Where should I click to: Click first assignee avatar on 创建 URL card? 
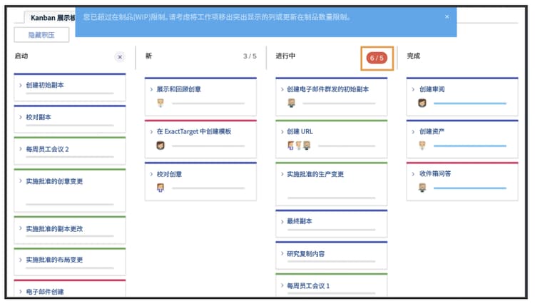tap(291, 146)
